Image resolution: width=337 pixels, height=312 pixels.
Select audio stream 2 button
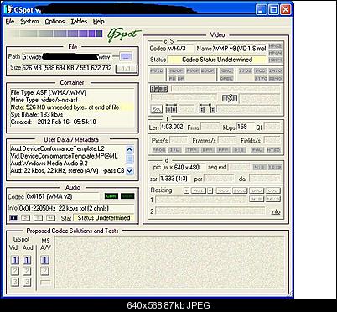pos(26,217)
